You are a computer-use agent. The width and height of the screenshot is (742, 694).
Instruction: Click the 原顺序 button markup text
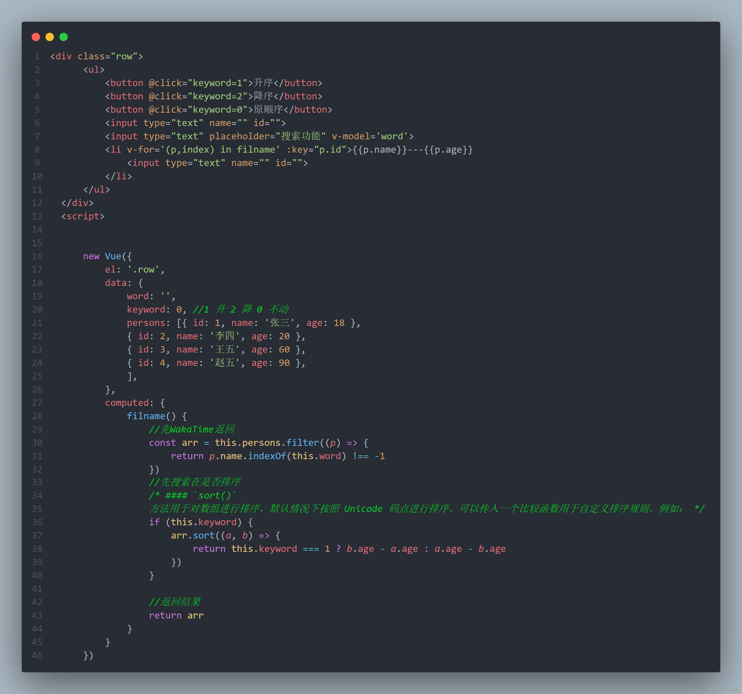pyautogui.click(x=268, y=110)
